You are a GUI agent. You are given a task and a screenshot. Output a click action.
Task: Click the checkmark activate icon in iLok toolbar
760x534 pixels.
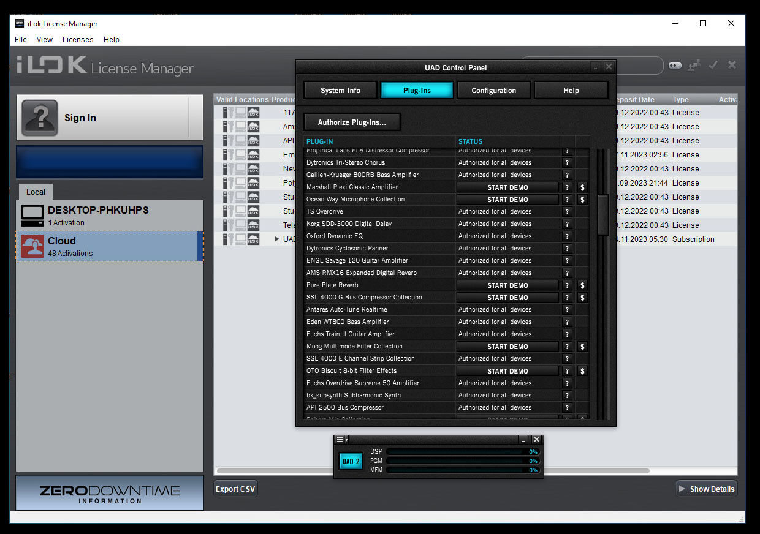coord(713,65)
